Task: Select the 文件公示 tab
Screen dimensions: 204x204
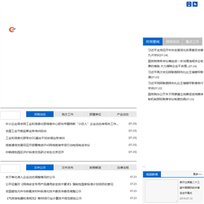Action: point(40,167)
